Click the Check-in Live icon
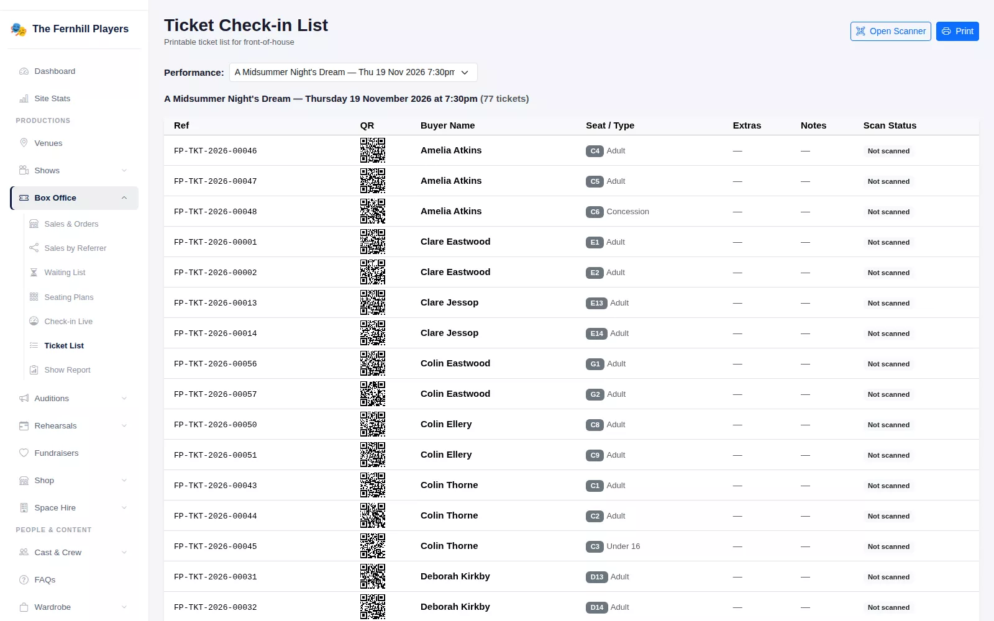 [x=34, y=322]
